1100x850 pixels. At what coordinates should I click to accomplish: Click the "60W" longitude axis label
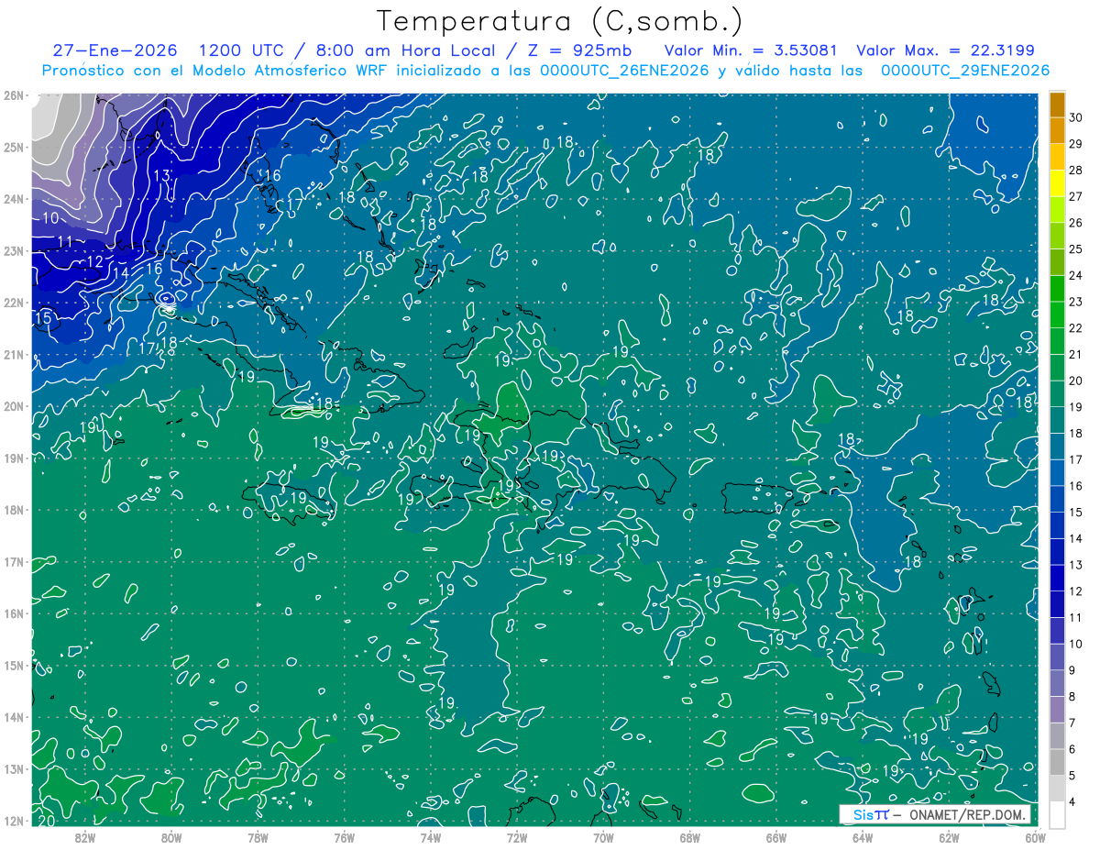click(1036, 836)
